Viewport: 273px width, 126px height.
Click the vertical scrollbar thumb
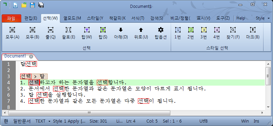268,76
